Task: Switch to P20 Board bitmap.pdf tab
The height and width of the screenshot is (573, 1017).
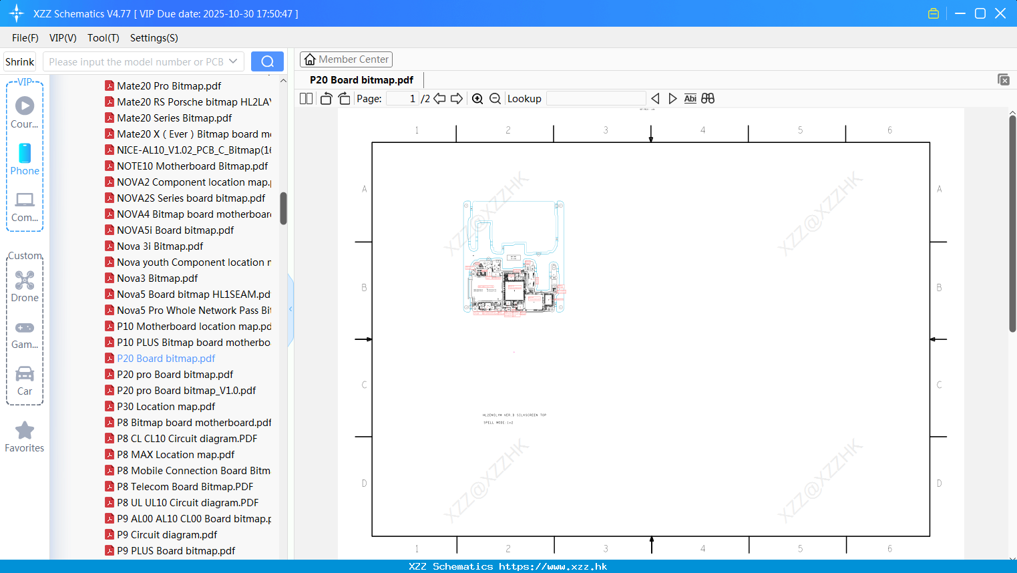Action: (x=361, y=79)
